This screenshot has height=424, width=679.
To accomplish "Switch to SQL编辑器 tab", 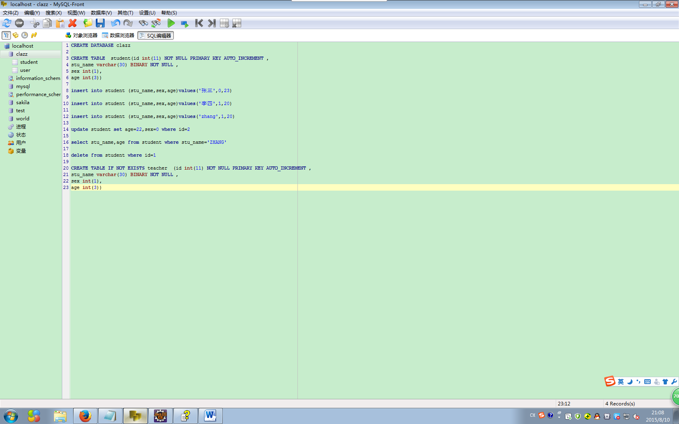I will pos(156,36).
